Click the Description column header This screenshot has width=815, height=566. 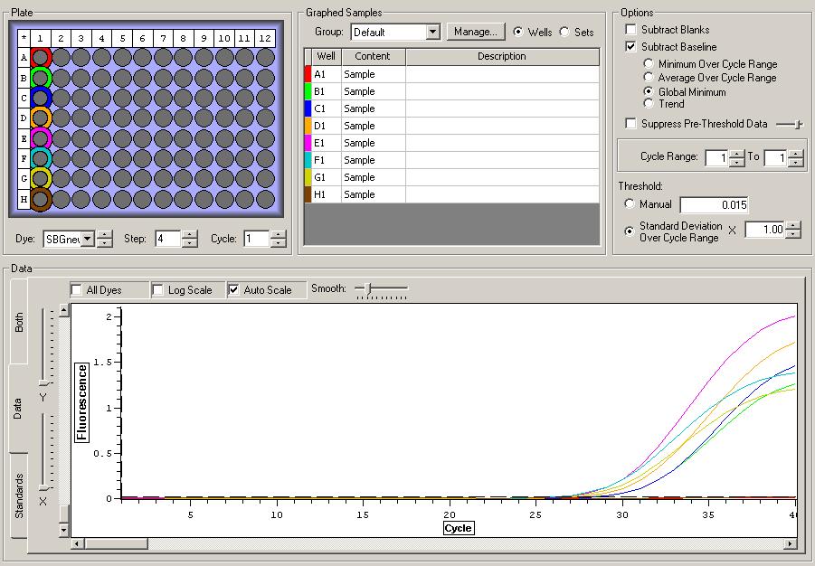(502, 56)
